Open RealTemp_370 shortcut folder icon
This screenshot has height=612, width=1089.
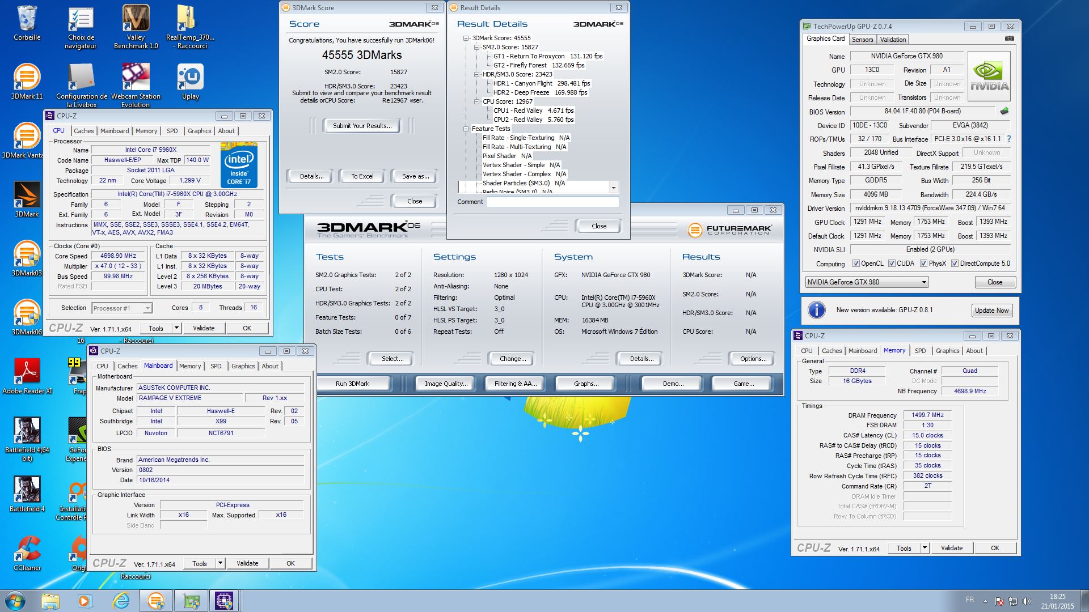pos(190,27)
